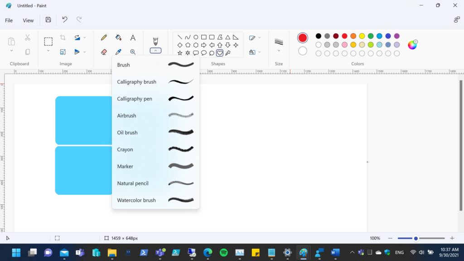Open the File menu

9,20
